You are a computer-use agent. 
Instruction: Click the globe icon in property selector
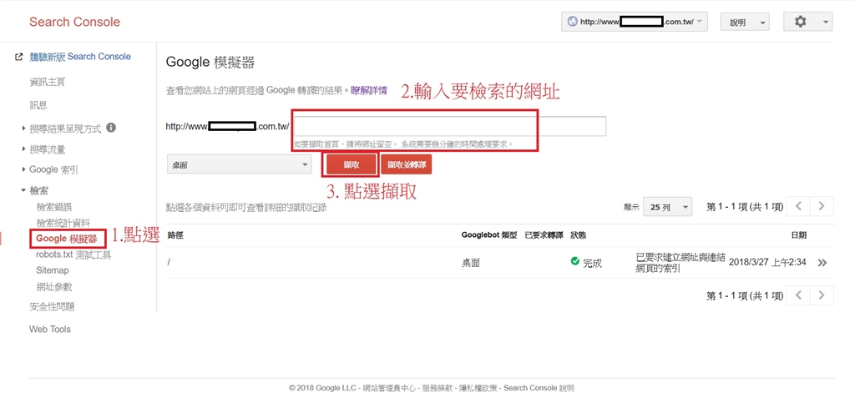point(573,23)
